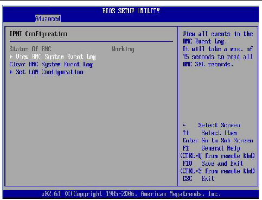Click the Status Of BMC label
The width and height of the screenshot is (262, 200).
(30, 49)
